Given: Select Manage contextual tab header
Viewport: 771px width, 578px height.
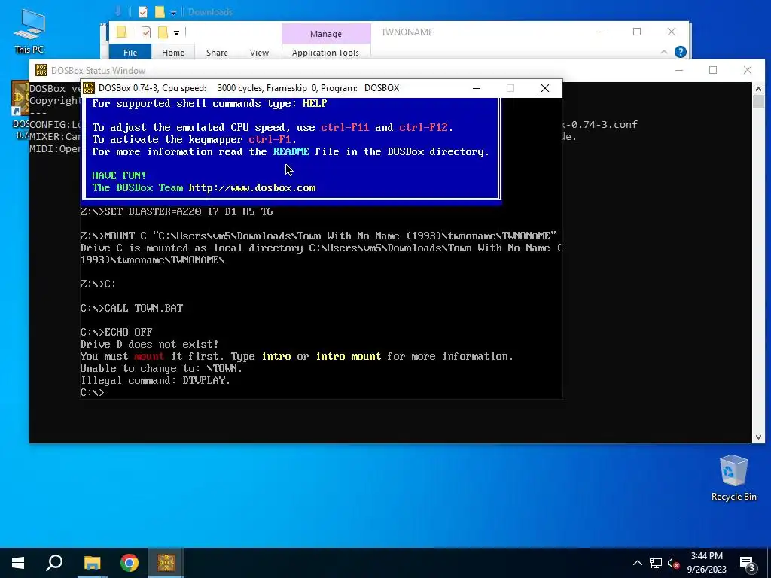Looking at the screenshot, I should point(326,33).
